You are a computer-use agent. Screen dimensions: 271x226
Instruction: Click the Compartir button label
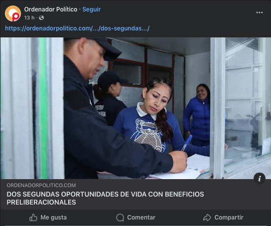point(229,218)
